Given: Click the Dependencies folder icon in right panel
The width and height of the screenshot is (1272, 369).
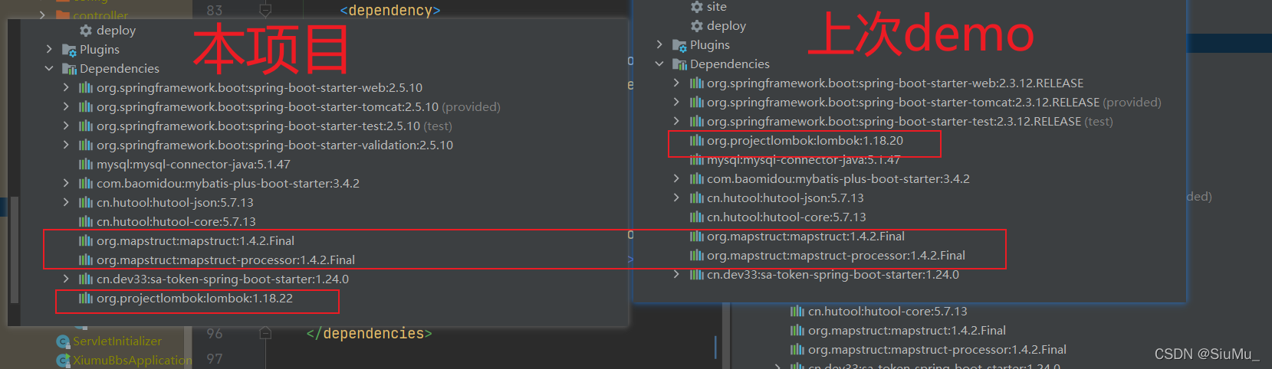Looking at the screenshot, I should click(679, 64).
